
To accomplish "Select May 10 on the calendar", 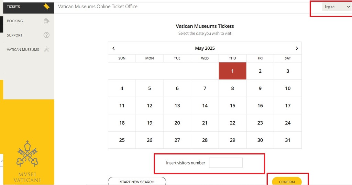I will [288, 88].
